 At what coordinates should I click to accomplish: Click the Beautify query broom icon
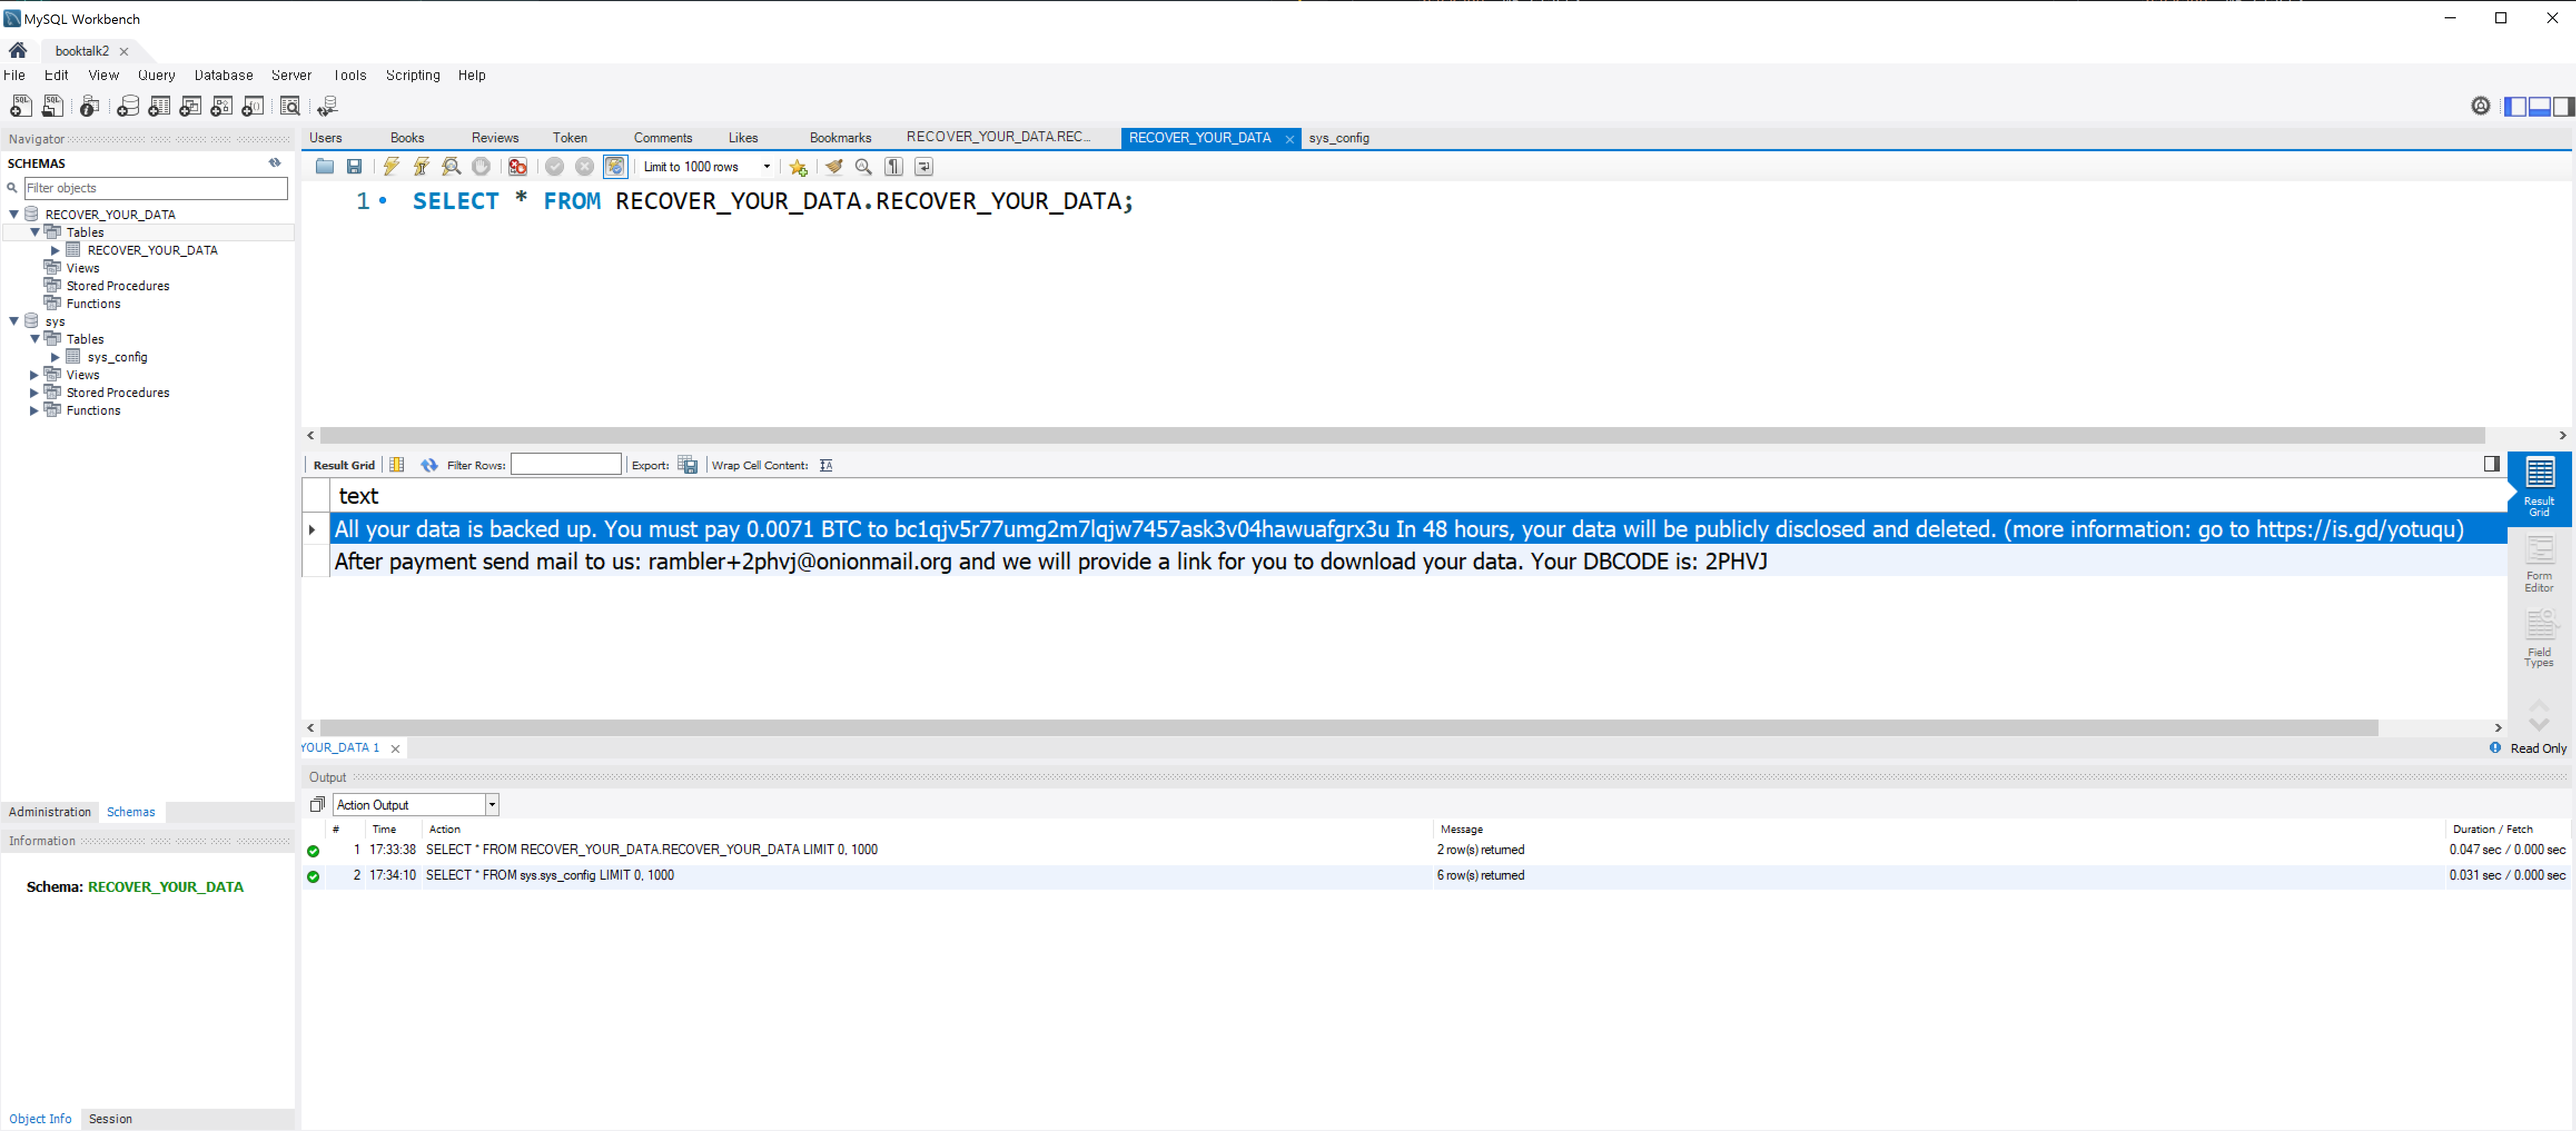[x=833, y=167]
